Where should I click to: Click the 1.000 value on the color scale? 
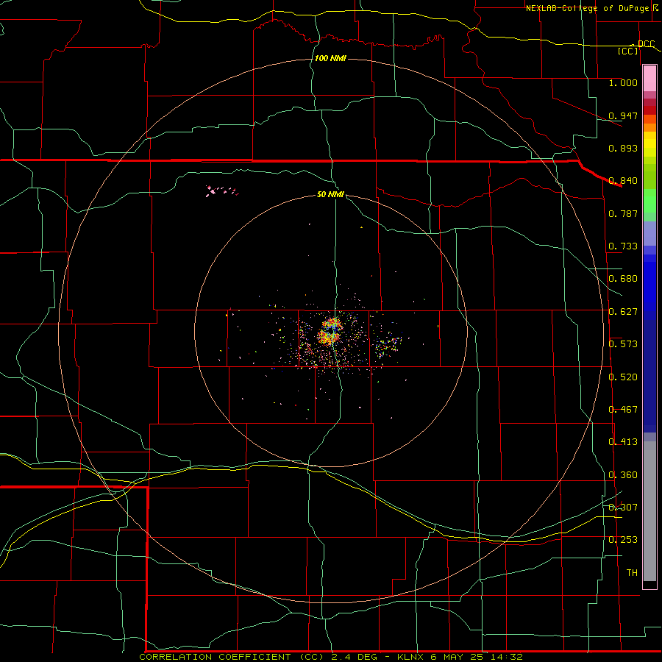point(623,82)
